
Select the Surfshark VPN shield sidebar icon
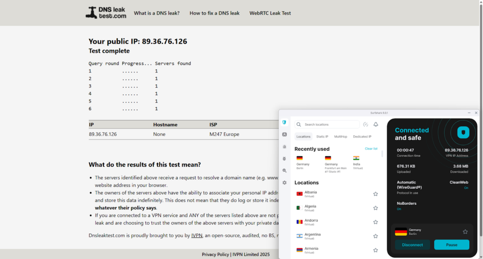tap(284, 122)
